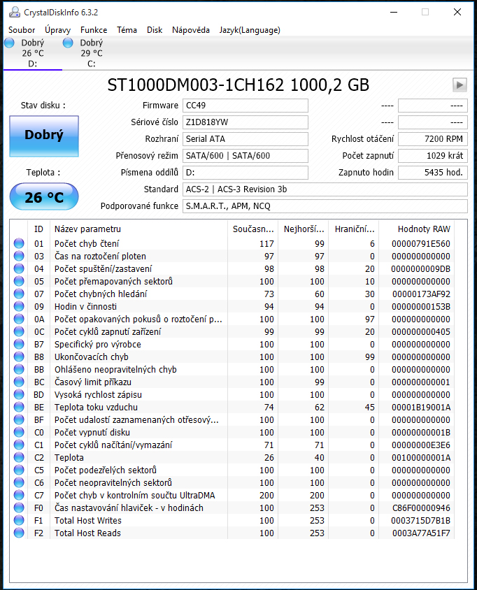
Task: Click status icon of row 09 Hodin v činnosti
Action: [x=19, y=306]
